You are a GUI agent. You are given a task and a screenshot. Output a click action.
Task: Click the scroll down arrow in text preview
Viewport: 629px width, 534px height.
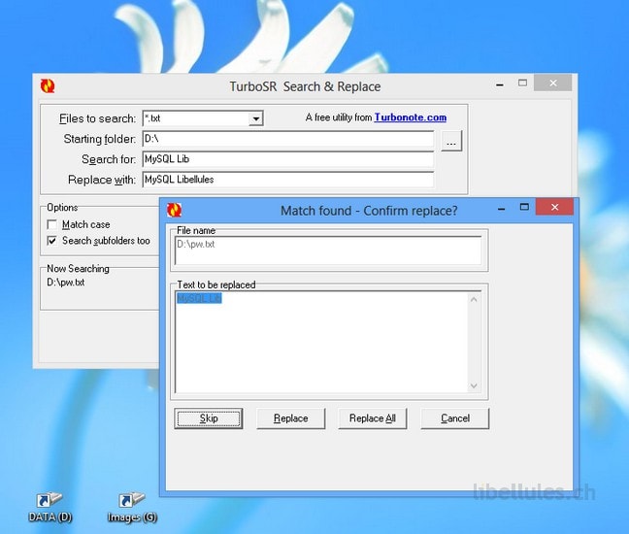click(x=474, y=385)
